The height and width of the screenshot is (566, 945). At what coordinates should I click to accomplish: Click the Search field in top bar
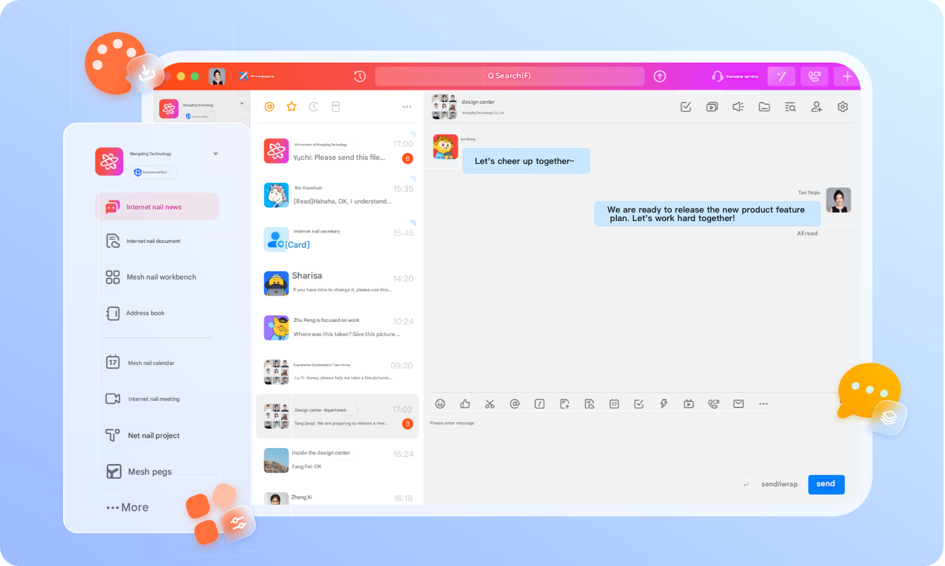coord(510,76)
